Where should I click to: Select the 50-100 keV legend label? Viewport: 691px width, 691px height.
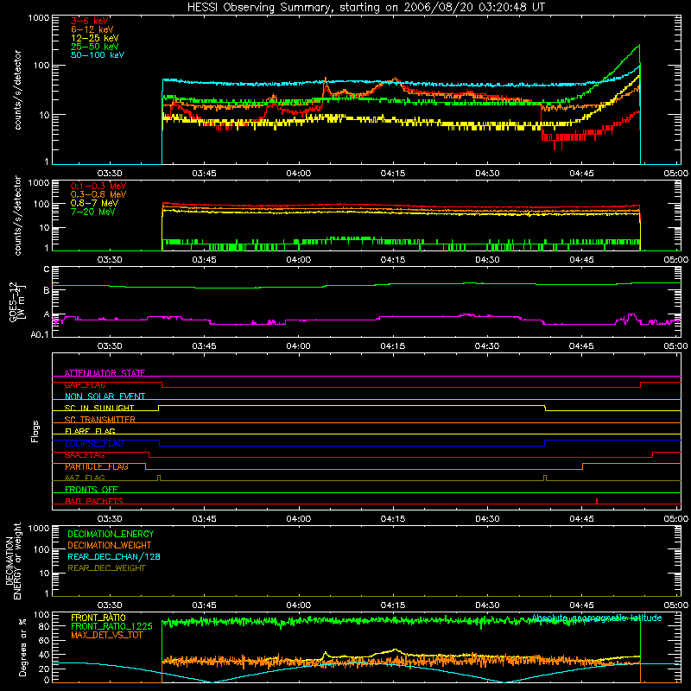pos(98,55)
